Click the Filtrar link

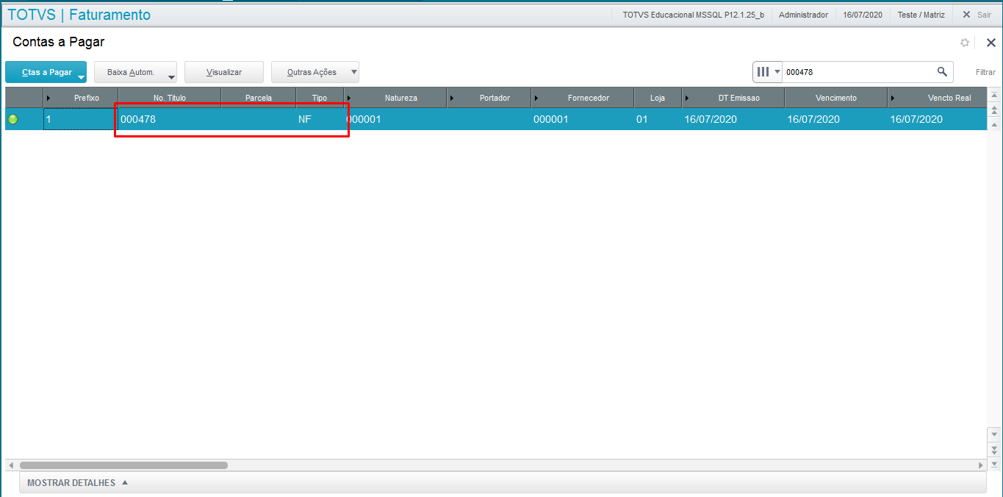(985, 72)
